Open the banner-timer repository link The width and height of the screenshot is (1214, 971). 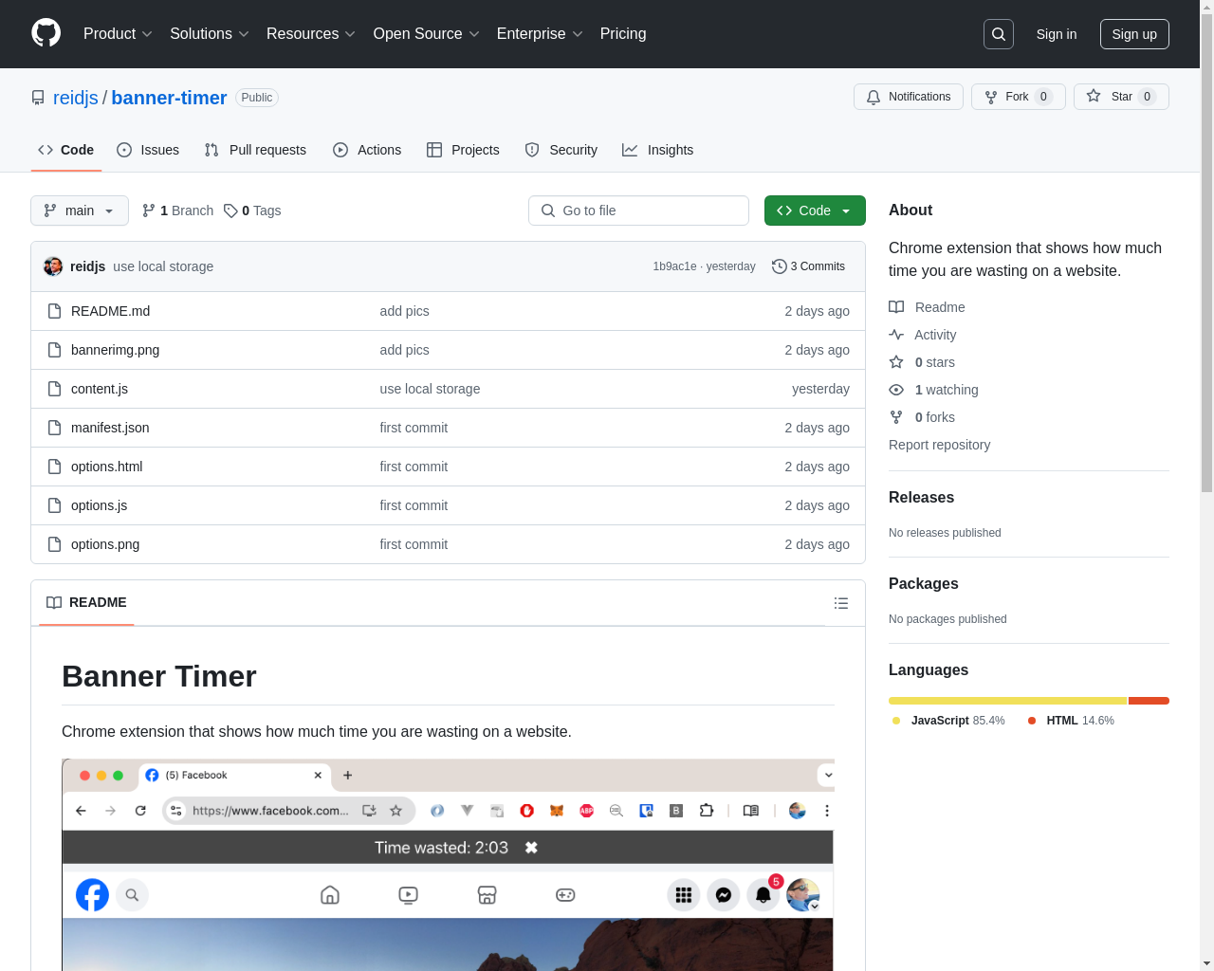169,98
